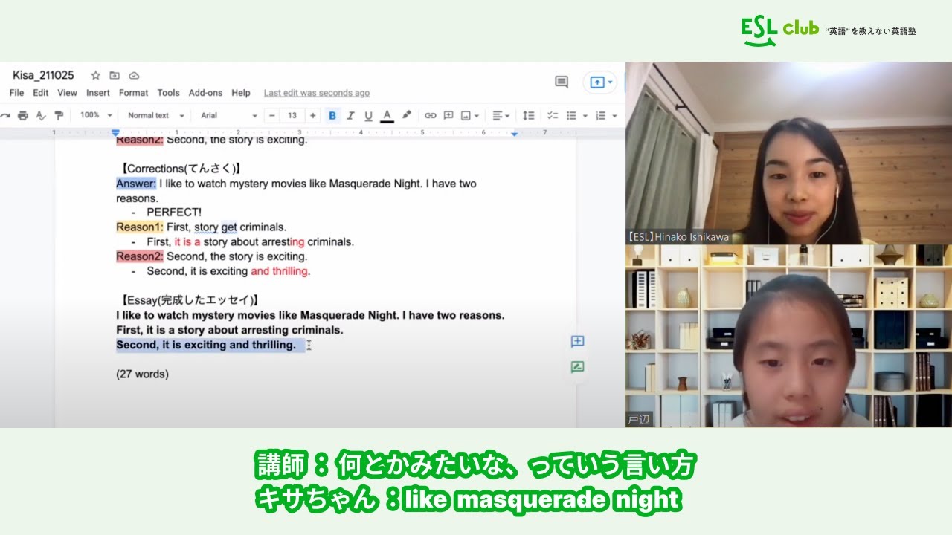Toggle Bold formatting
Image resolution: width=952 pixels, height=535 pixels.
(x=332, y=115)
